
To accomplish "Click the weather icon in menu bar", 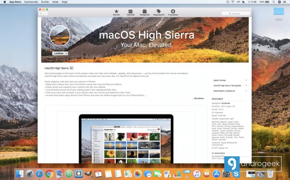I will point(244,2).
